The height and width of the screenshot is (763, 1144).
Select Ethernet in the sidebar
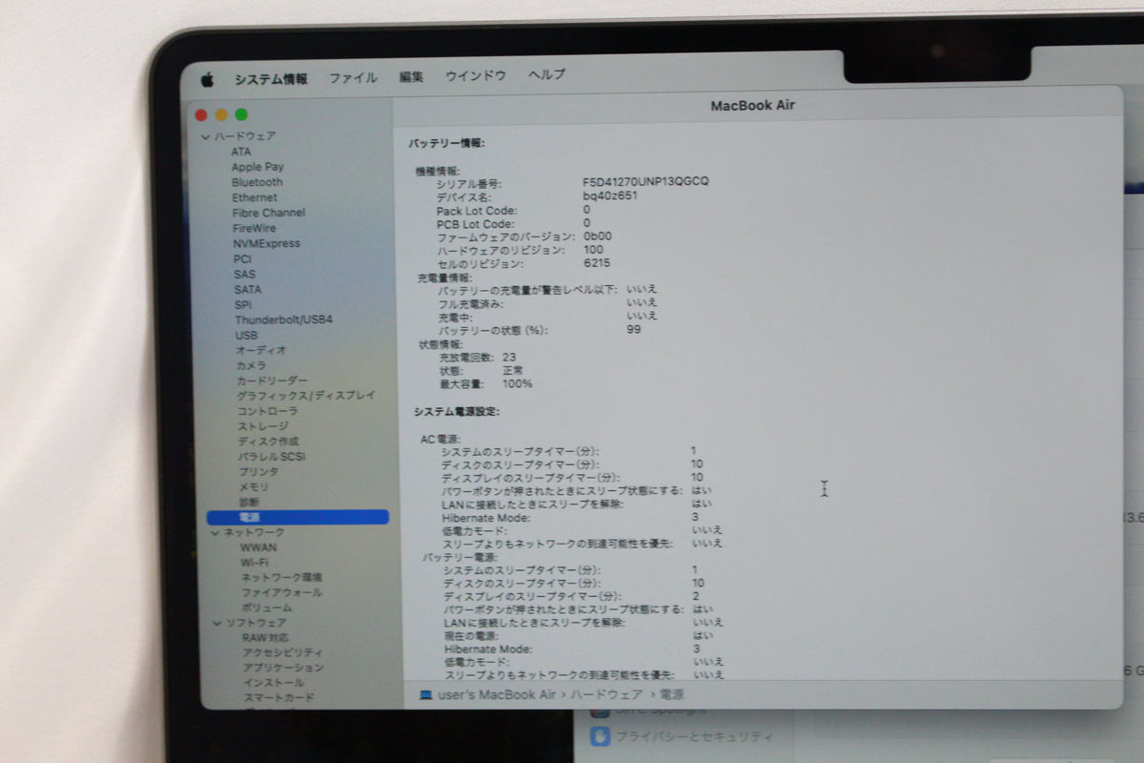(x=255, y=197)
